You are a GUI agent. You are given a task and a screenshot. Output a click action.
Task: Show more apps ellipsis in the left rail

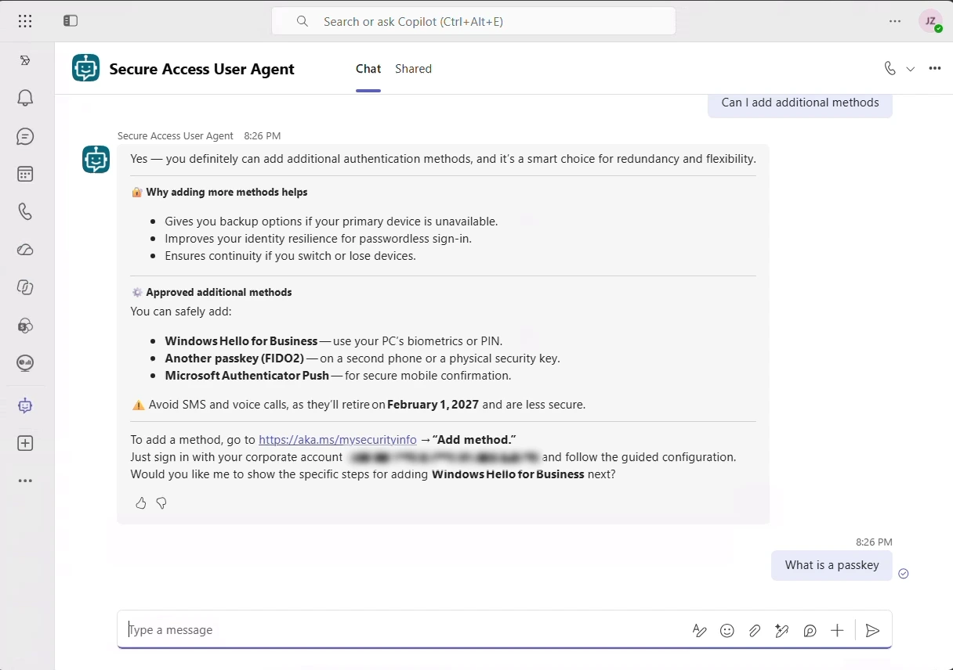(25, 481)
